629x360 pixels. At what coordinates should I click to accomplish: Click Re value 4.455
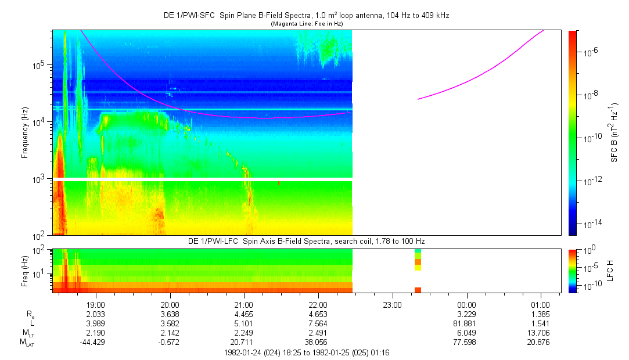pos(244,314)
